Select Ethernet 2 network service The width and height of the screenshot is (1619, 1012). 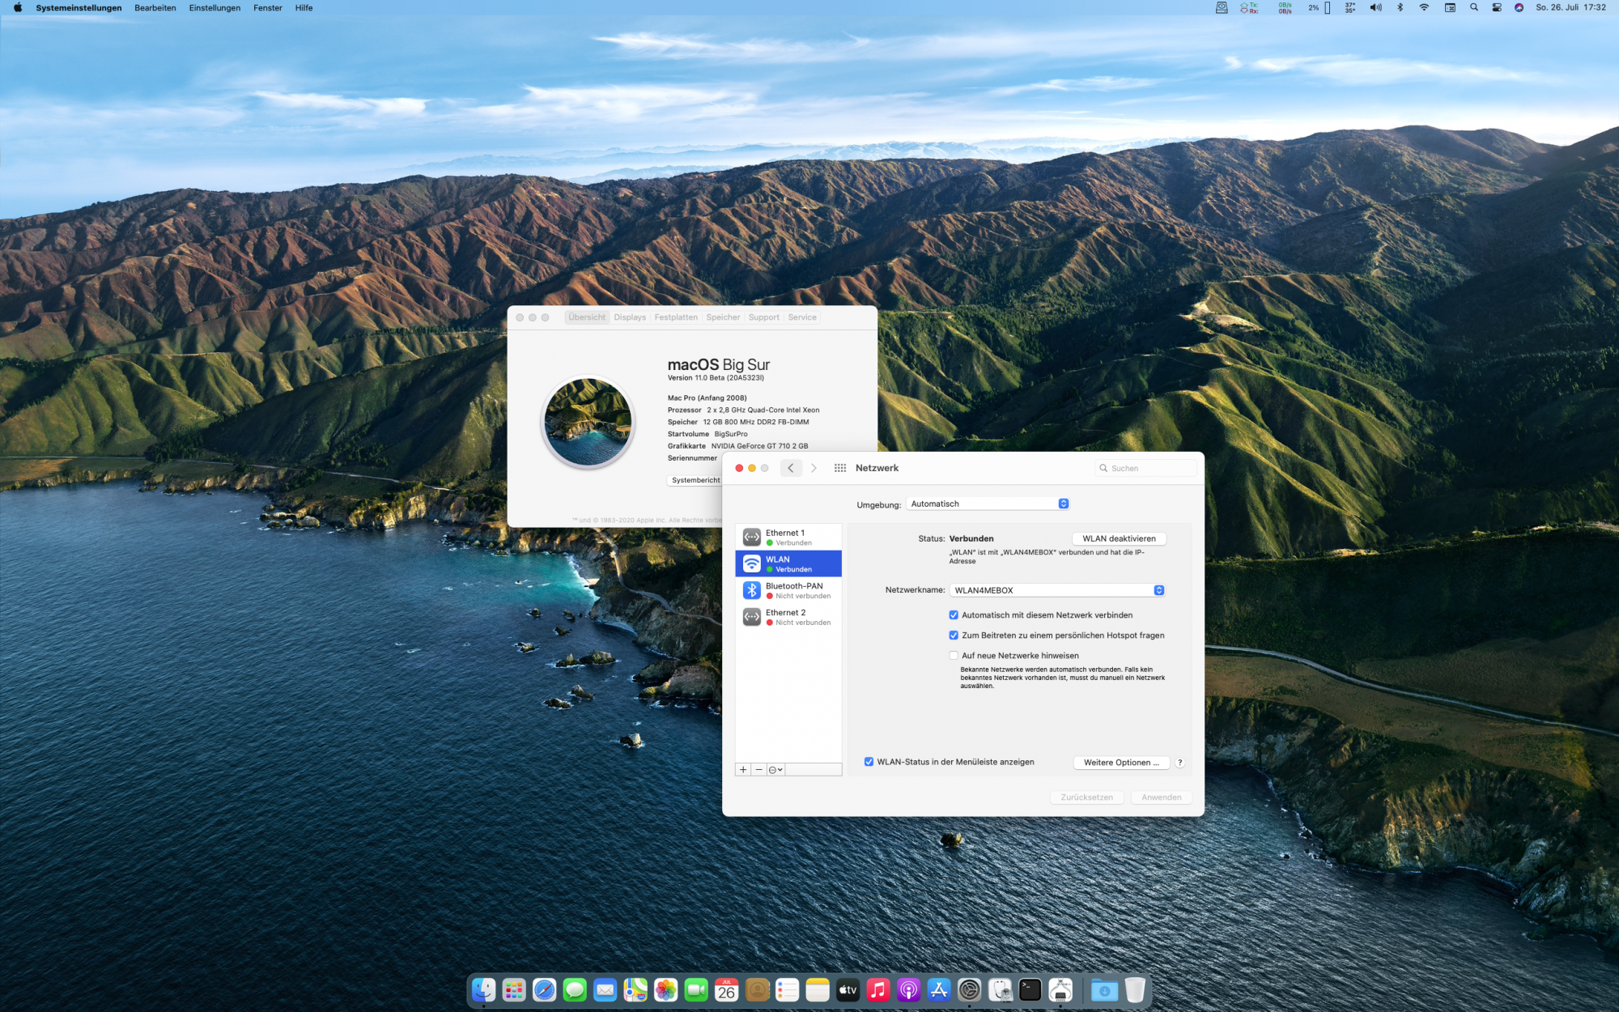(788, 617)
